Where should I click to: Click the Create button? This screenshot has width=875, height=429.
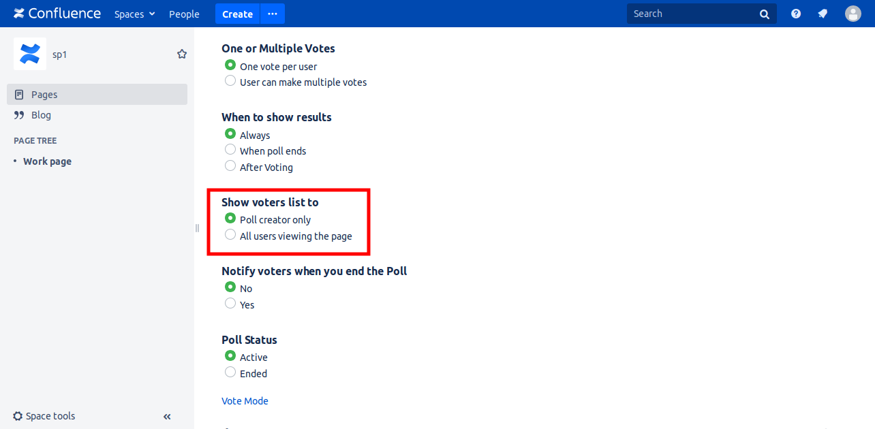(x=237, y=14)
